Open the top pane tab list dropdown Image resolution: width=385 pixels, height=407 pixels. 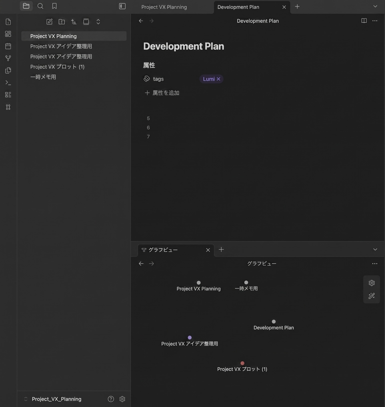(375, 7)
